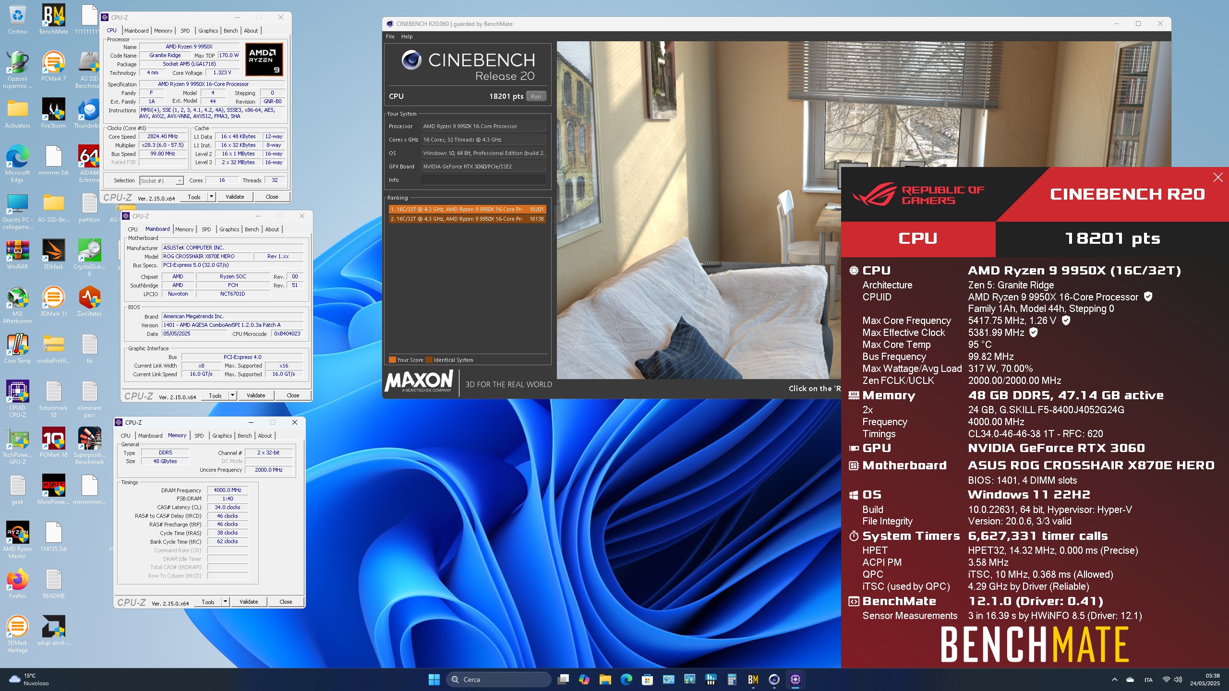Open File Explorer from the taskbar
Screen dimensions: 1229x691
tap(605, 679)
